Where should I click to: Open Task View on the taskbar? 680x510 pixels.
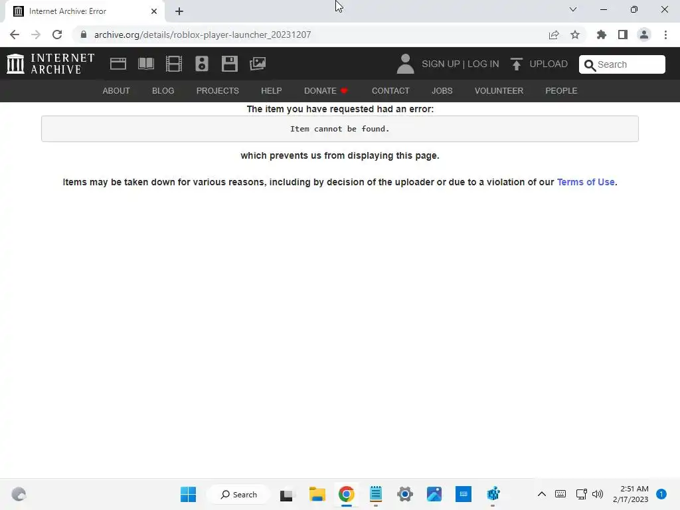(x=286, y=494)
